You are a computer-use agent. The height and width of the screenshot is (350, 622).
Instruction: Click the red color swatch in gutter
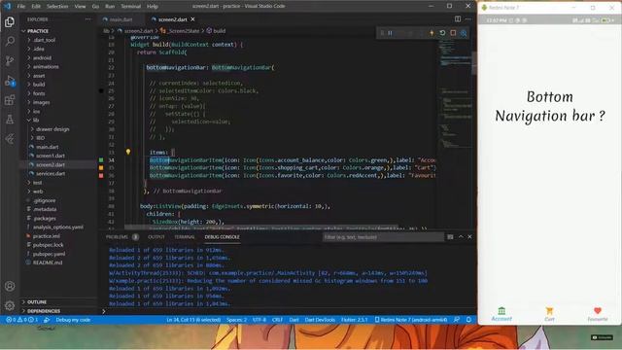101,175
